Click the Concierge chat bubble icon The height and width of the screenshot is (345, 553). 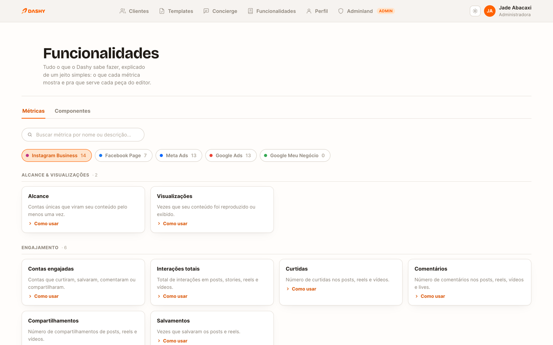[206, 11]
